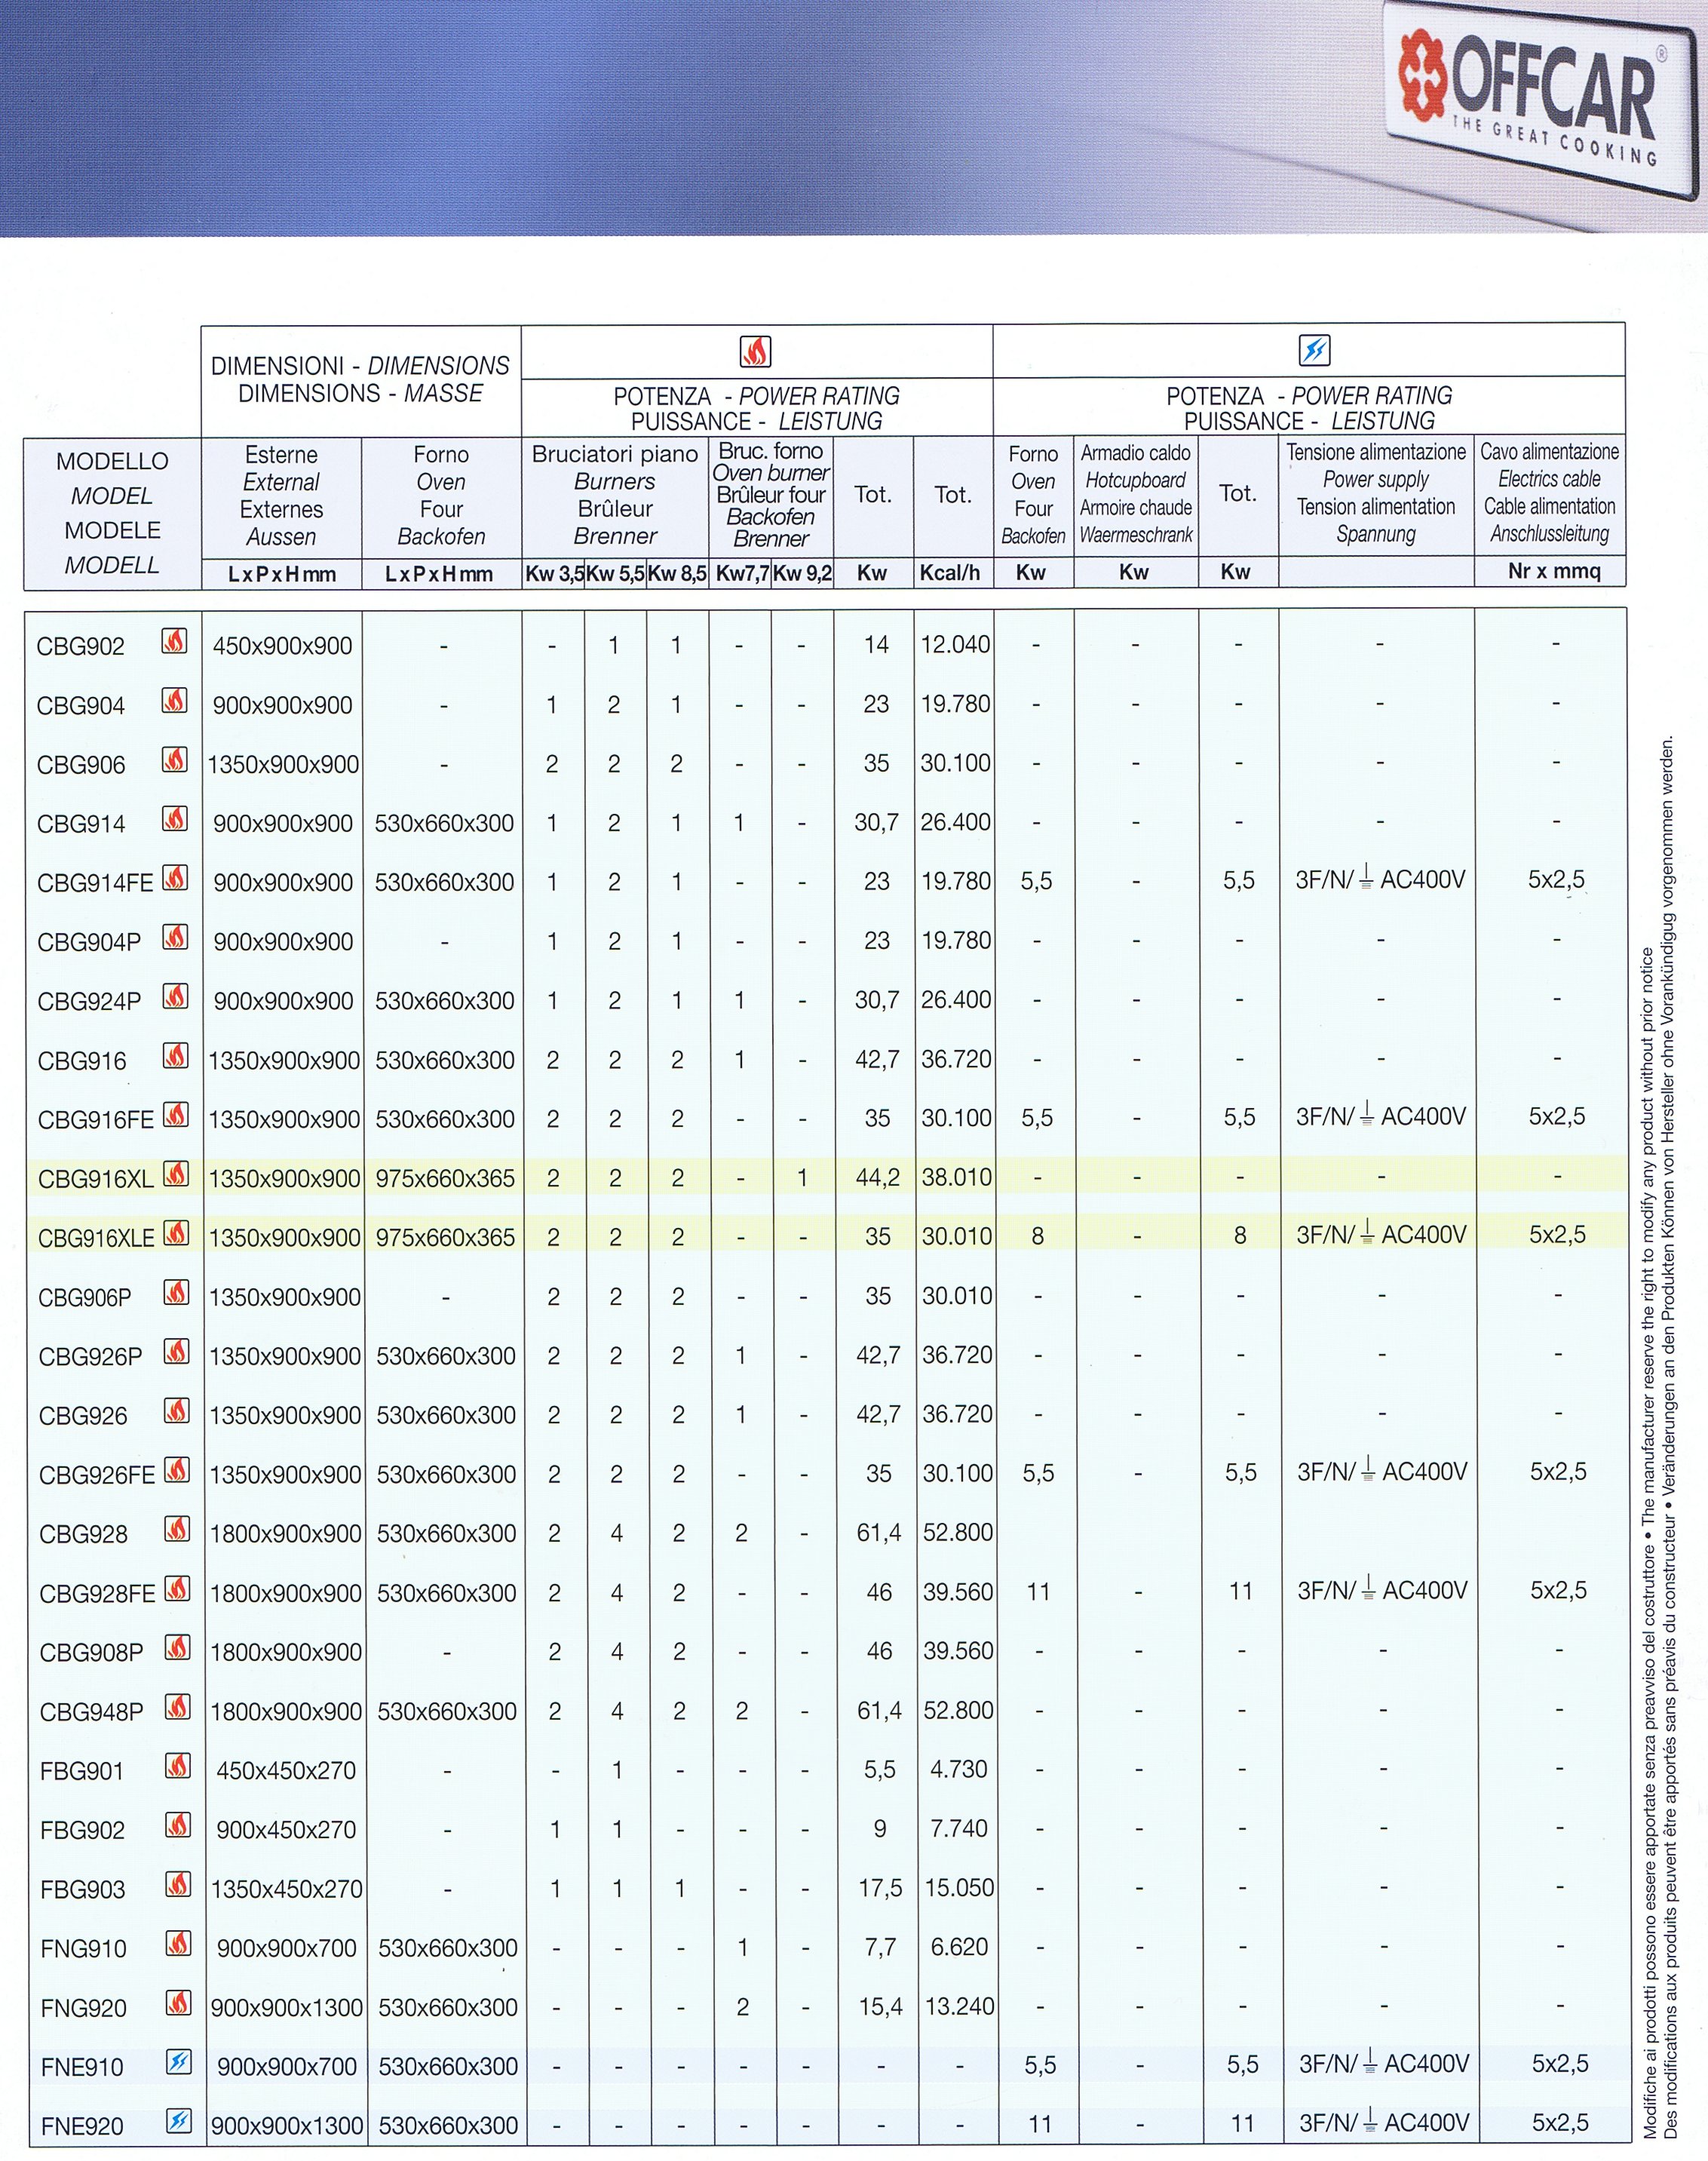Click the flame icon beside CBG906P
1708x2161 pixels.
point(176,1292)
